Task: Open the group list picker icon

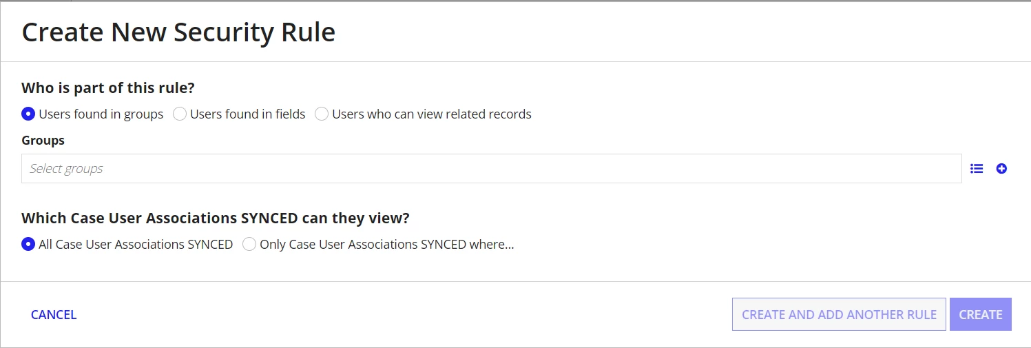Action: (x=977, y=168)
